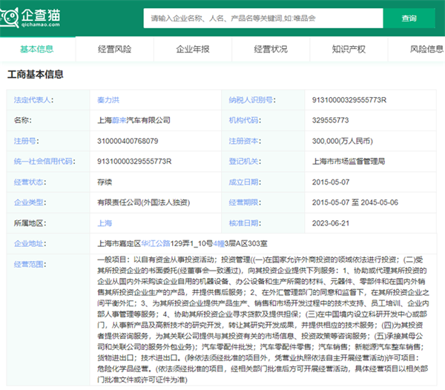The height and width of the screenshot is (390, 445).
Task: Open legal representative 秦力洪 link
Action: 109,99
